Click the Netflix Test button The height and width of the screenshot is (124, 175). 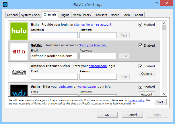(x=124, y=56)
